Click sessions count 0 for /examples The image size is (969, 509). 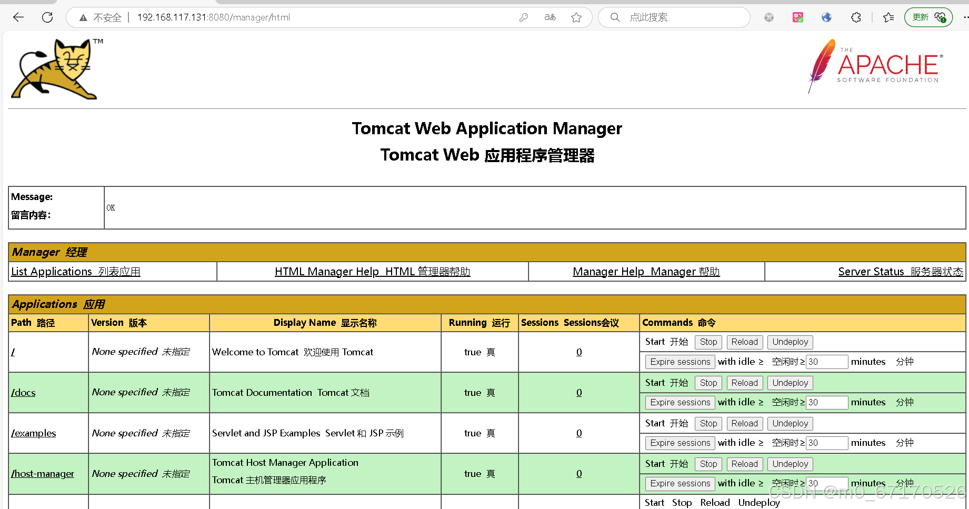pyautogui.click(x=579, y=433)
